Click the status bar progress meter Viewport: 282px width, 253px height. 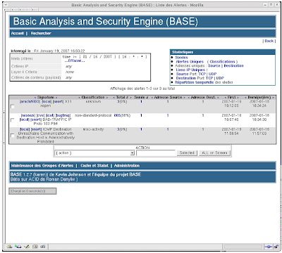pos(243,247)
